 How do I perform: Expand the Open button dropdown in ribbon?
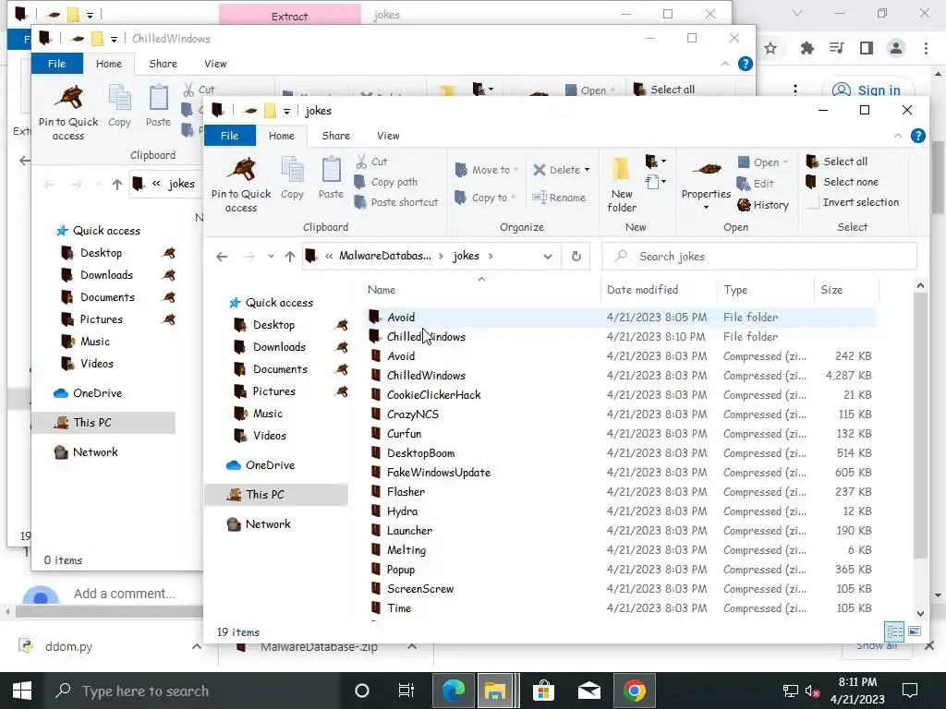pos(785,162)
